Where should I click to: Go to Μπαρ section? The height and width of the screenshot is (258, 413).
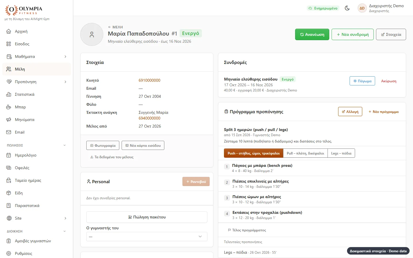[x=36, y=107]
